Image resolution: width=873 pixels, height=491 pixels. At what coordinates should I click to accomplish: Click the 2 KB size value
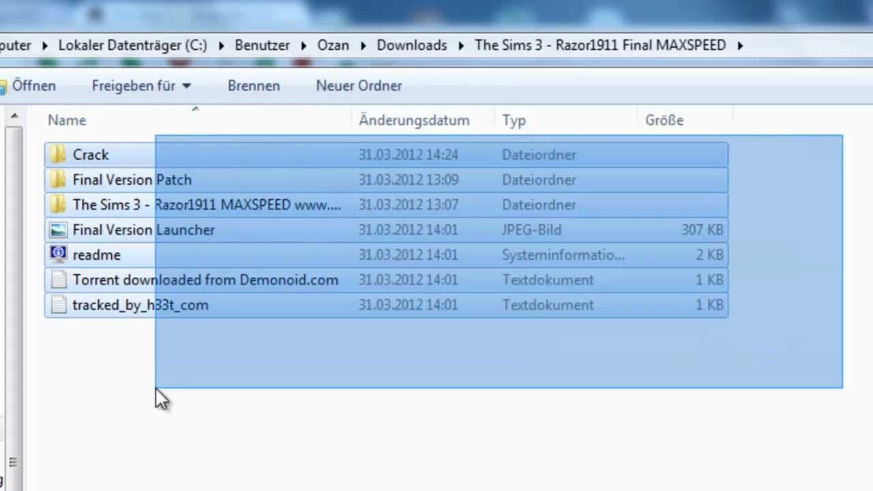(x=709, y=255)
